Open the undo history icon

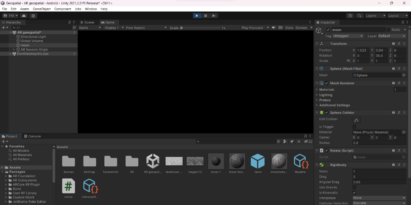[x=350, y=16]
